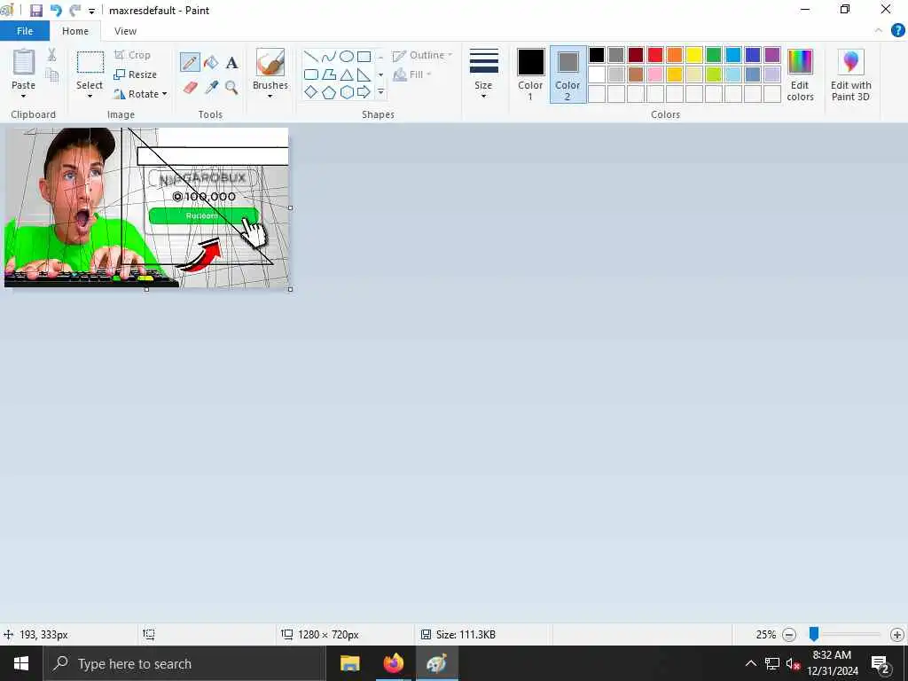
Task: Pick the red color swatch
Action: [655, 55]
